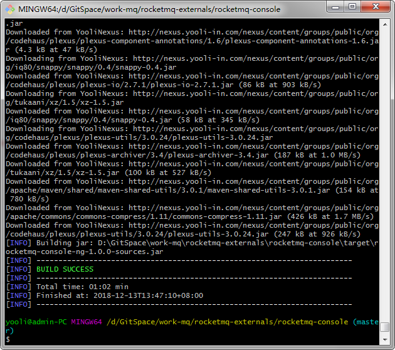Minimize the MINGW64 terminal window
The width and height of the screenshot is (395, 350).
click(335, 7)
